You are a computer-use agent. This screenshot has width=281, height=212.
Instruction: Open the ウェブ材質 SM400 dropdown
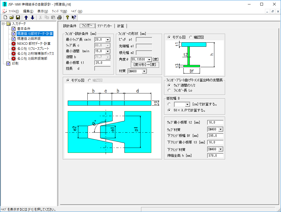point(220,129)
